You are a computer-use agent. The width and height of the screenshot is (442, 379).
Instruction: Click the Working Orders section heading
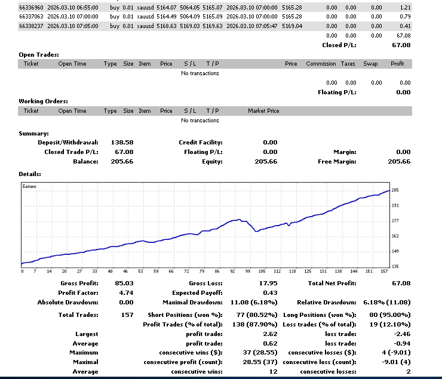coord(43,101)
